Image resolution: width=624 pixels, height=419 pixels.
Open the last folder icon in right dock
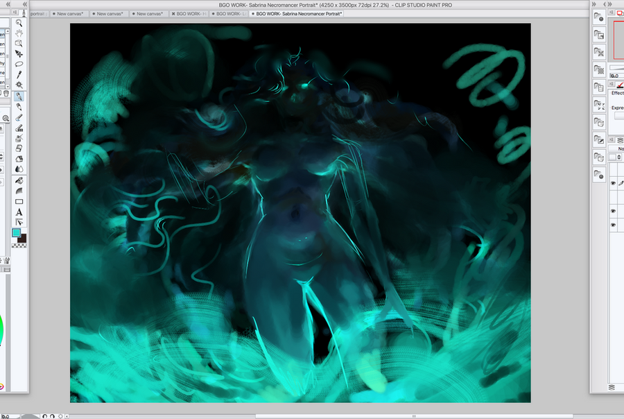[599, 175]
